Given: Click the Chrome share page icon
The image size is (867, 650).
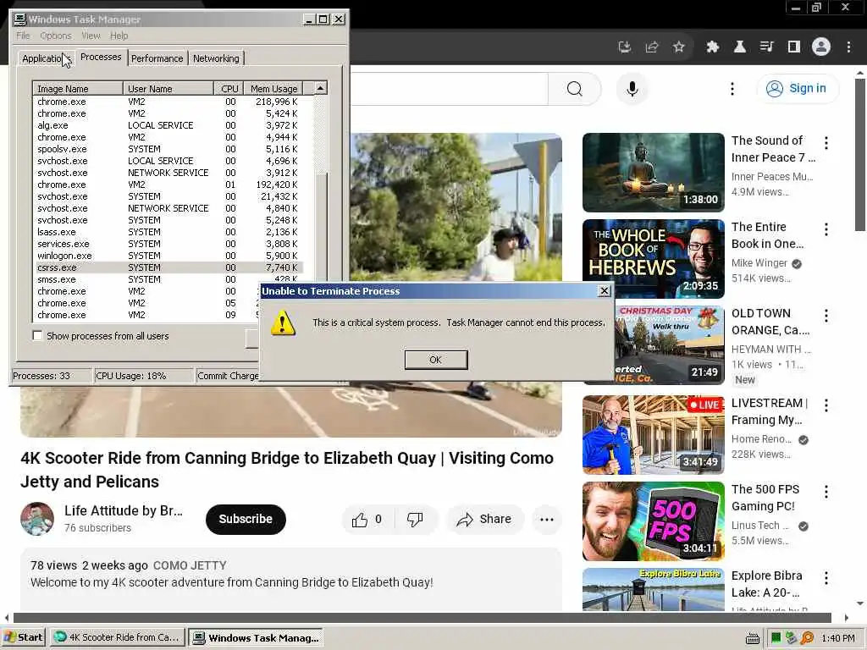Looking at the screenshot, I should click(652, 47).
